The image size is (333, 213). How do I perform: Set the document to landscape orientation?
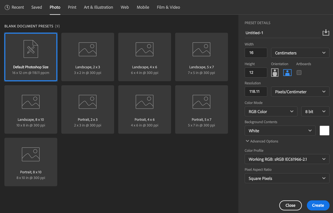point(287,72)
